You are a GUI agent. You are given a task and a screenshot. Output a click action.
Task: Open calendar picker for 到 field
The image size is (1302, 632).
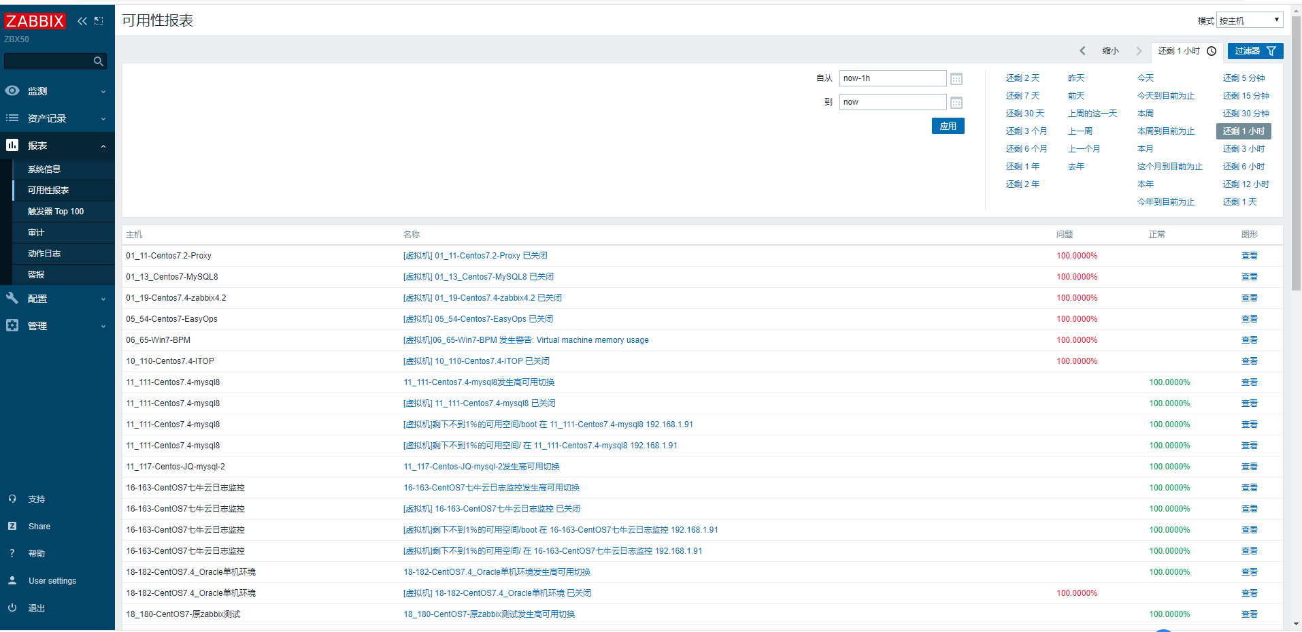pos(956,103)
